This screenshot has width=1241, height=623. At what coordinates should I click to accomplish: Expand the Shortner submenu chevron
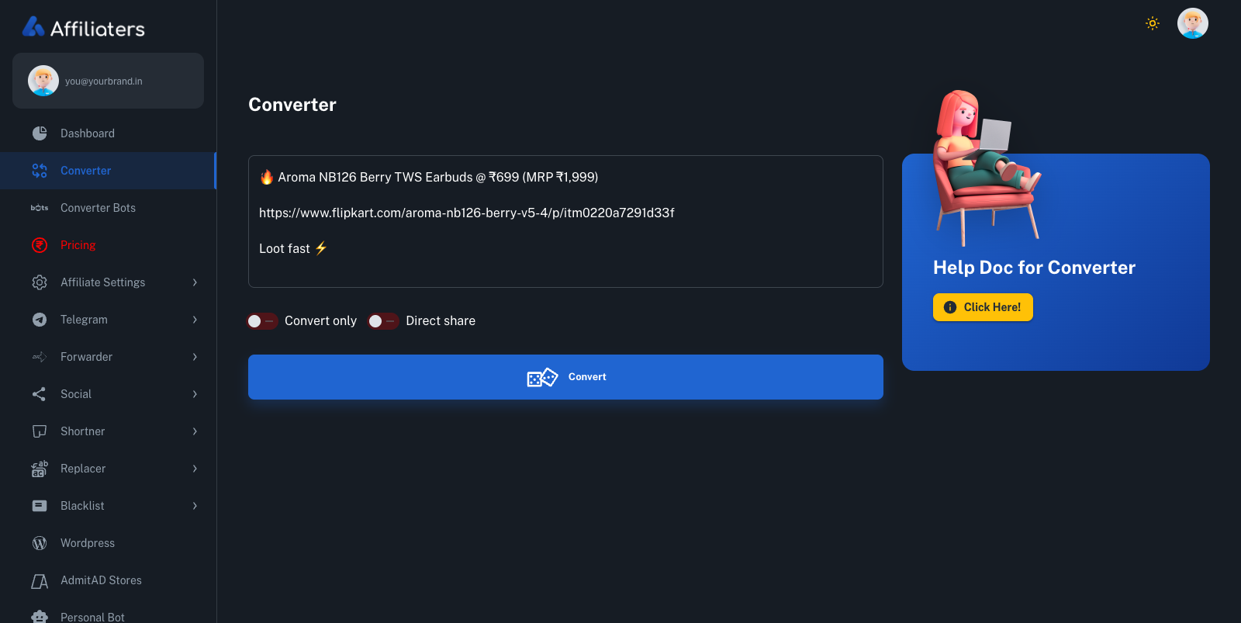click(195, 431)
